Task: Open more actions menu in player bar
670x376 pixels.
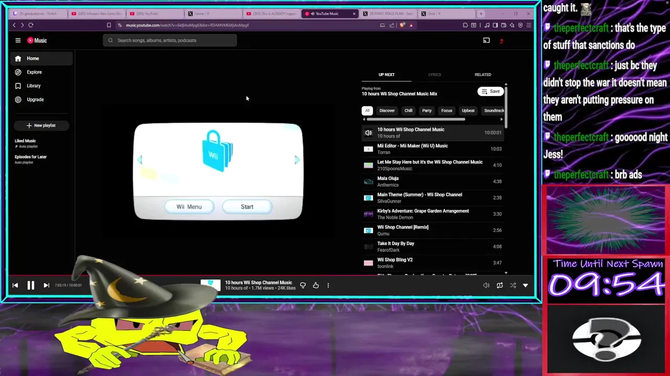Action: [328, 285]
